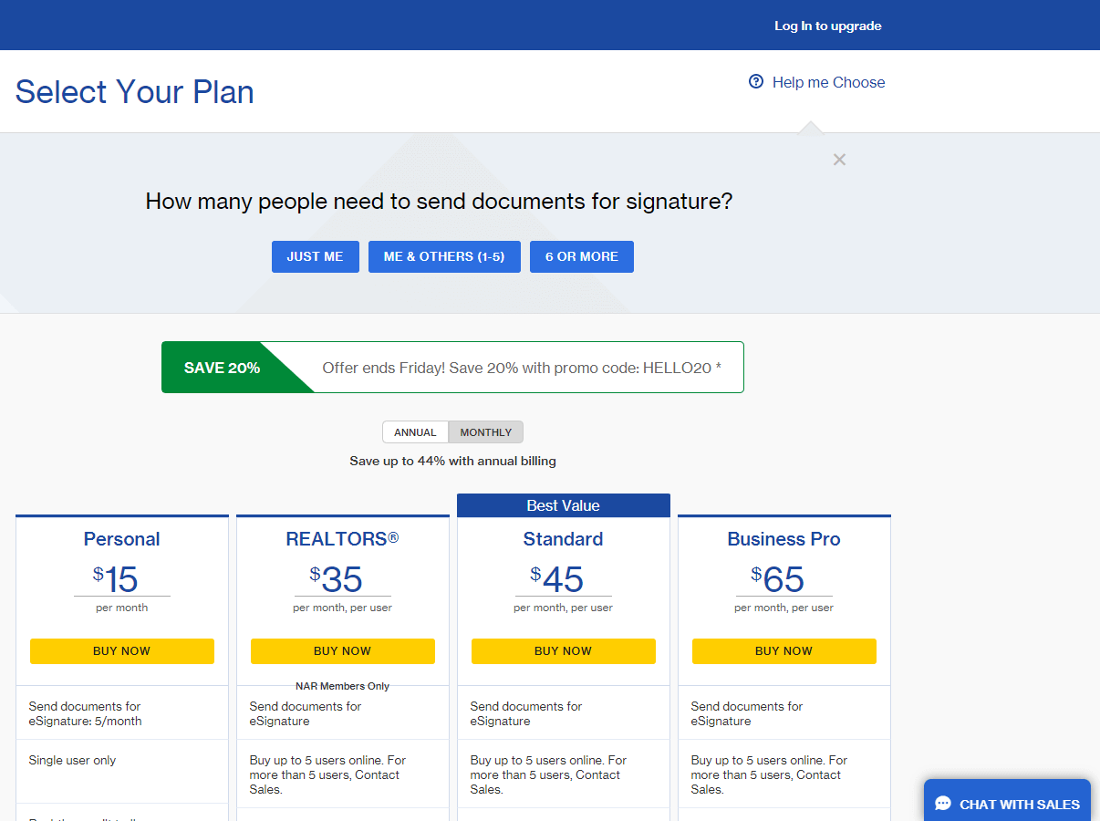Choose ME & OTHERS (1-5) option
1100x821 pixels.
coord(444,256)
